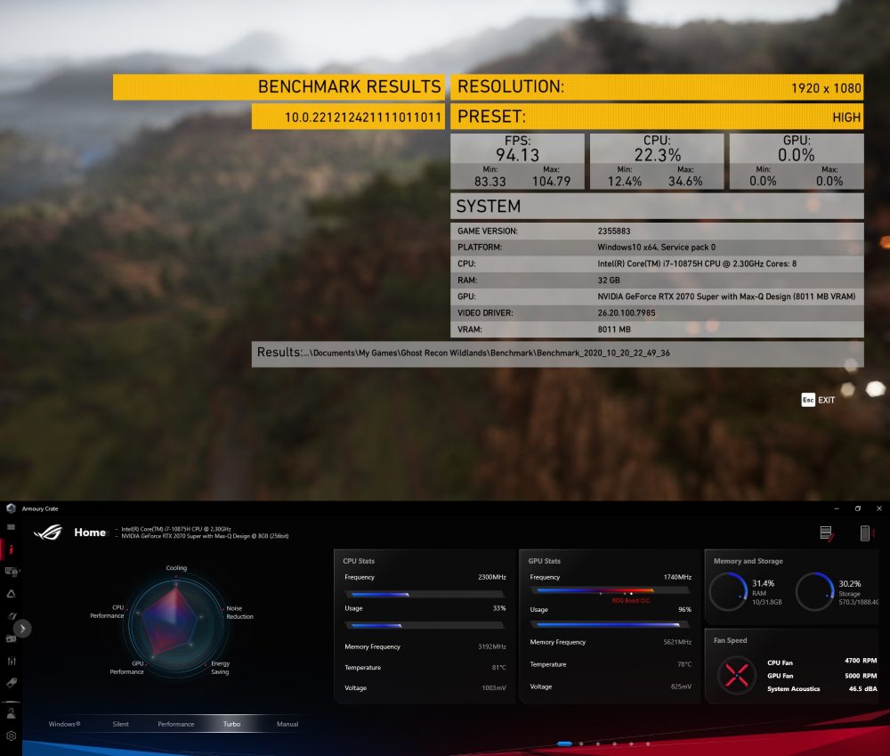This screenshot has width=890, height=756.
Task: Open Armoury Crate settings gear
Action: [11, 736]
